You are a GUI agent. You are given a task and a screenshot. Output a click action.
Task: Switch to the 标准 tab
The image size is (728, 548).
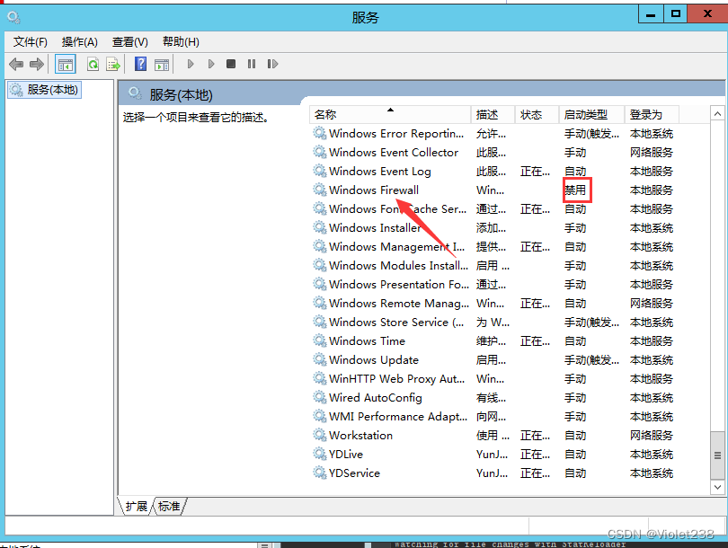169,507
